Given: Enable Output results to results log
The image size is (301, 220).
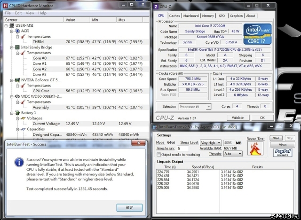Looking at the screenshot, I should (159, 154).
